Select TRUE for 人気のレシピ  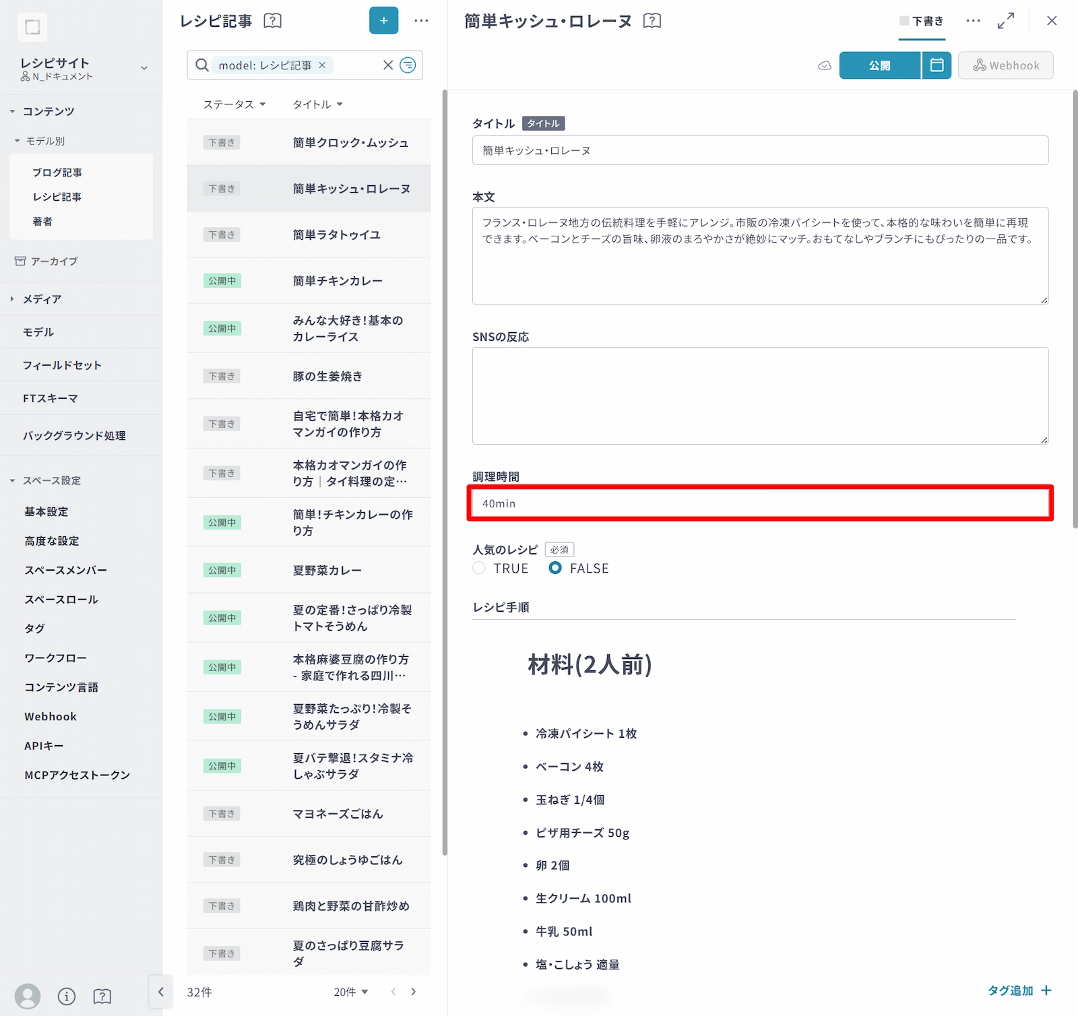tap(479, 568)
